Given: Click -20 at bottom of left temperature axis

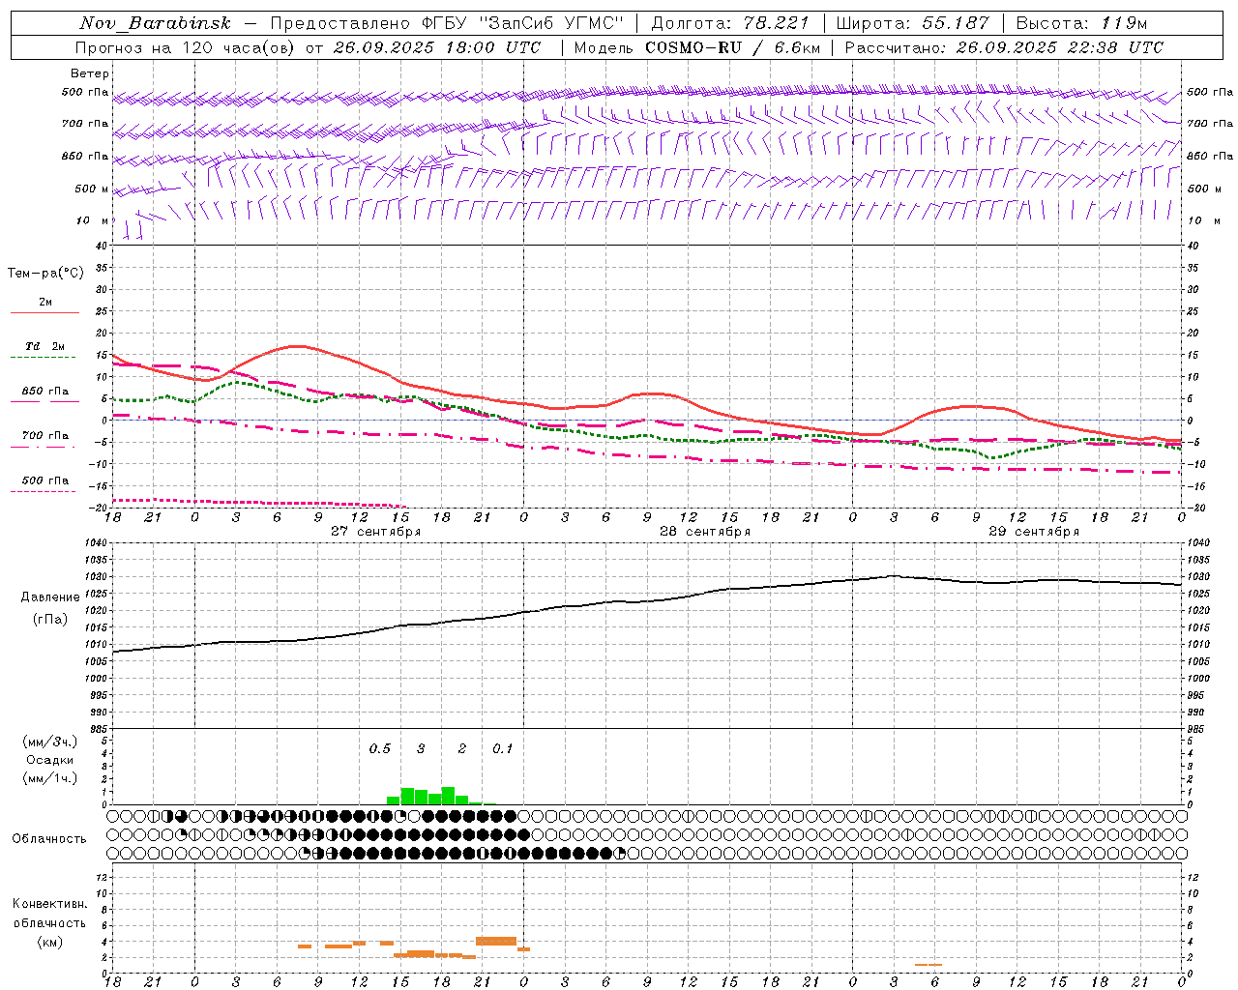Looking at the screenshot, I should pyautogui.click(x=99, y=508).
